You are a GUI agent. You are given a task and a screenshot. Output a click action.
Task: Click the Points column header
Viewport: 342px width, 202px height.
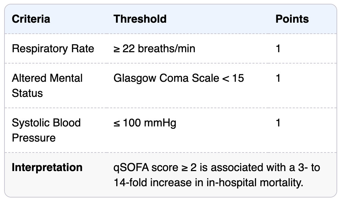pos(292,19)
